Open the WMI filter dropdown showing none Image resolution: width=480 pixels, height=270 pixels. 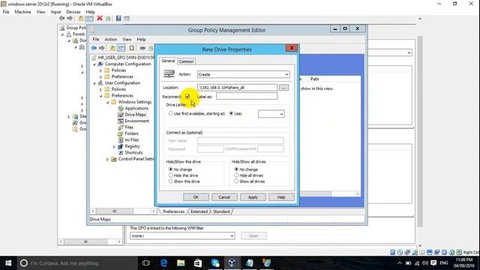coord(182,235)
